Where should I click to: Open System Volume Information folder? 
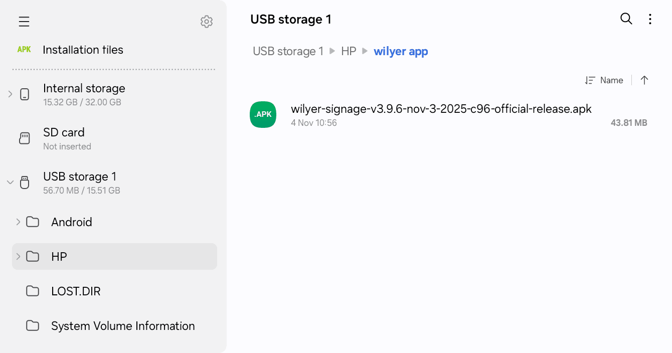tap(123, 326)
